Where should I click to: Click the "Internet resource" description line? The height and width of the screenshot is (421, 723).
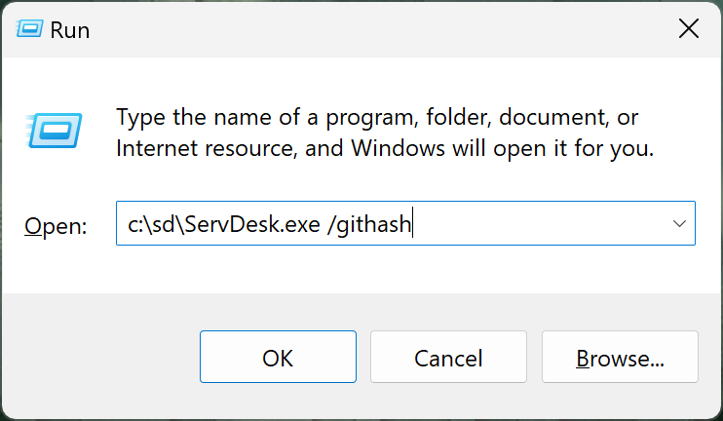point(205,149)
